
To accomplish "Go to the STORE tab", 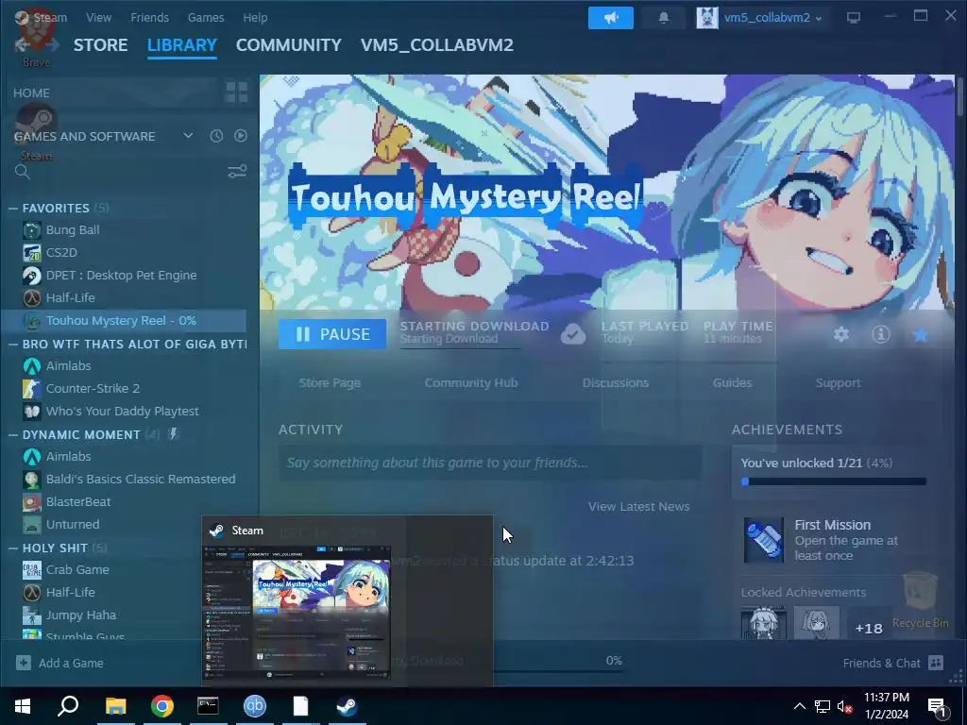I will tap(100, 45).
